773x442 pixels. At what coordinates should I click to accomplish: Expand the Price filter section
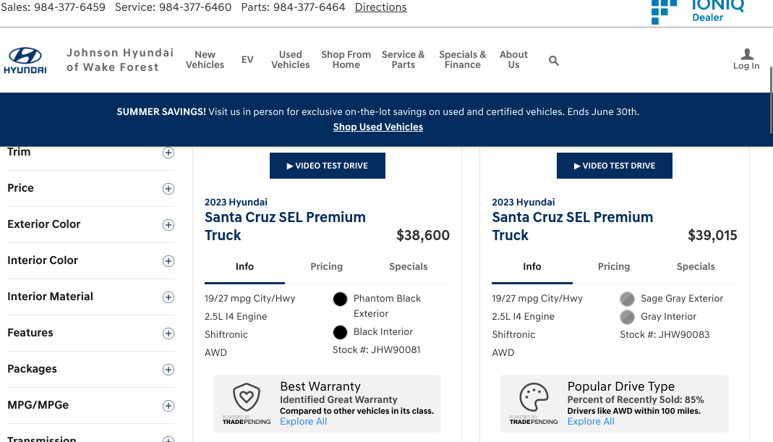(x=168, y=189)
